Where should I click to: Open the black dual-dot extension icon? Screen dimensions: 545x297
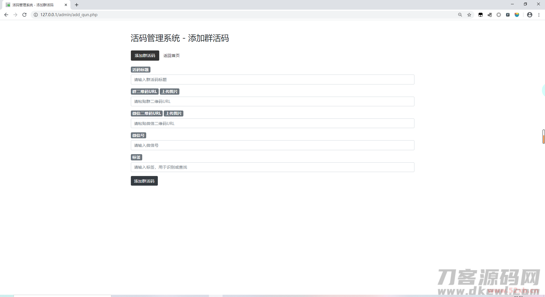point(481,14)
